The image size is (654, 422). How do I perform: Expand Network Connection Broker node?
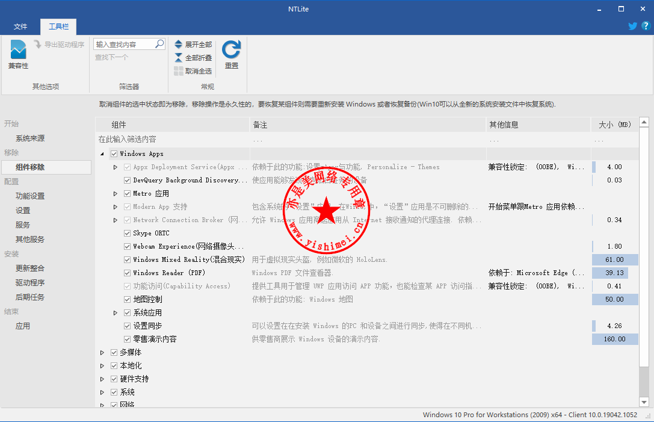[116, 220]
